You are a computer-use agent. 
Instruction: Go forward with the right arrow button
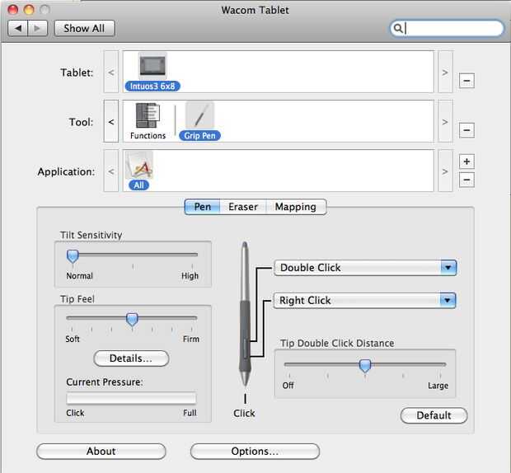[x=37, y=28]
